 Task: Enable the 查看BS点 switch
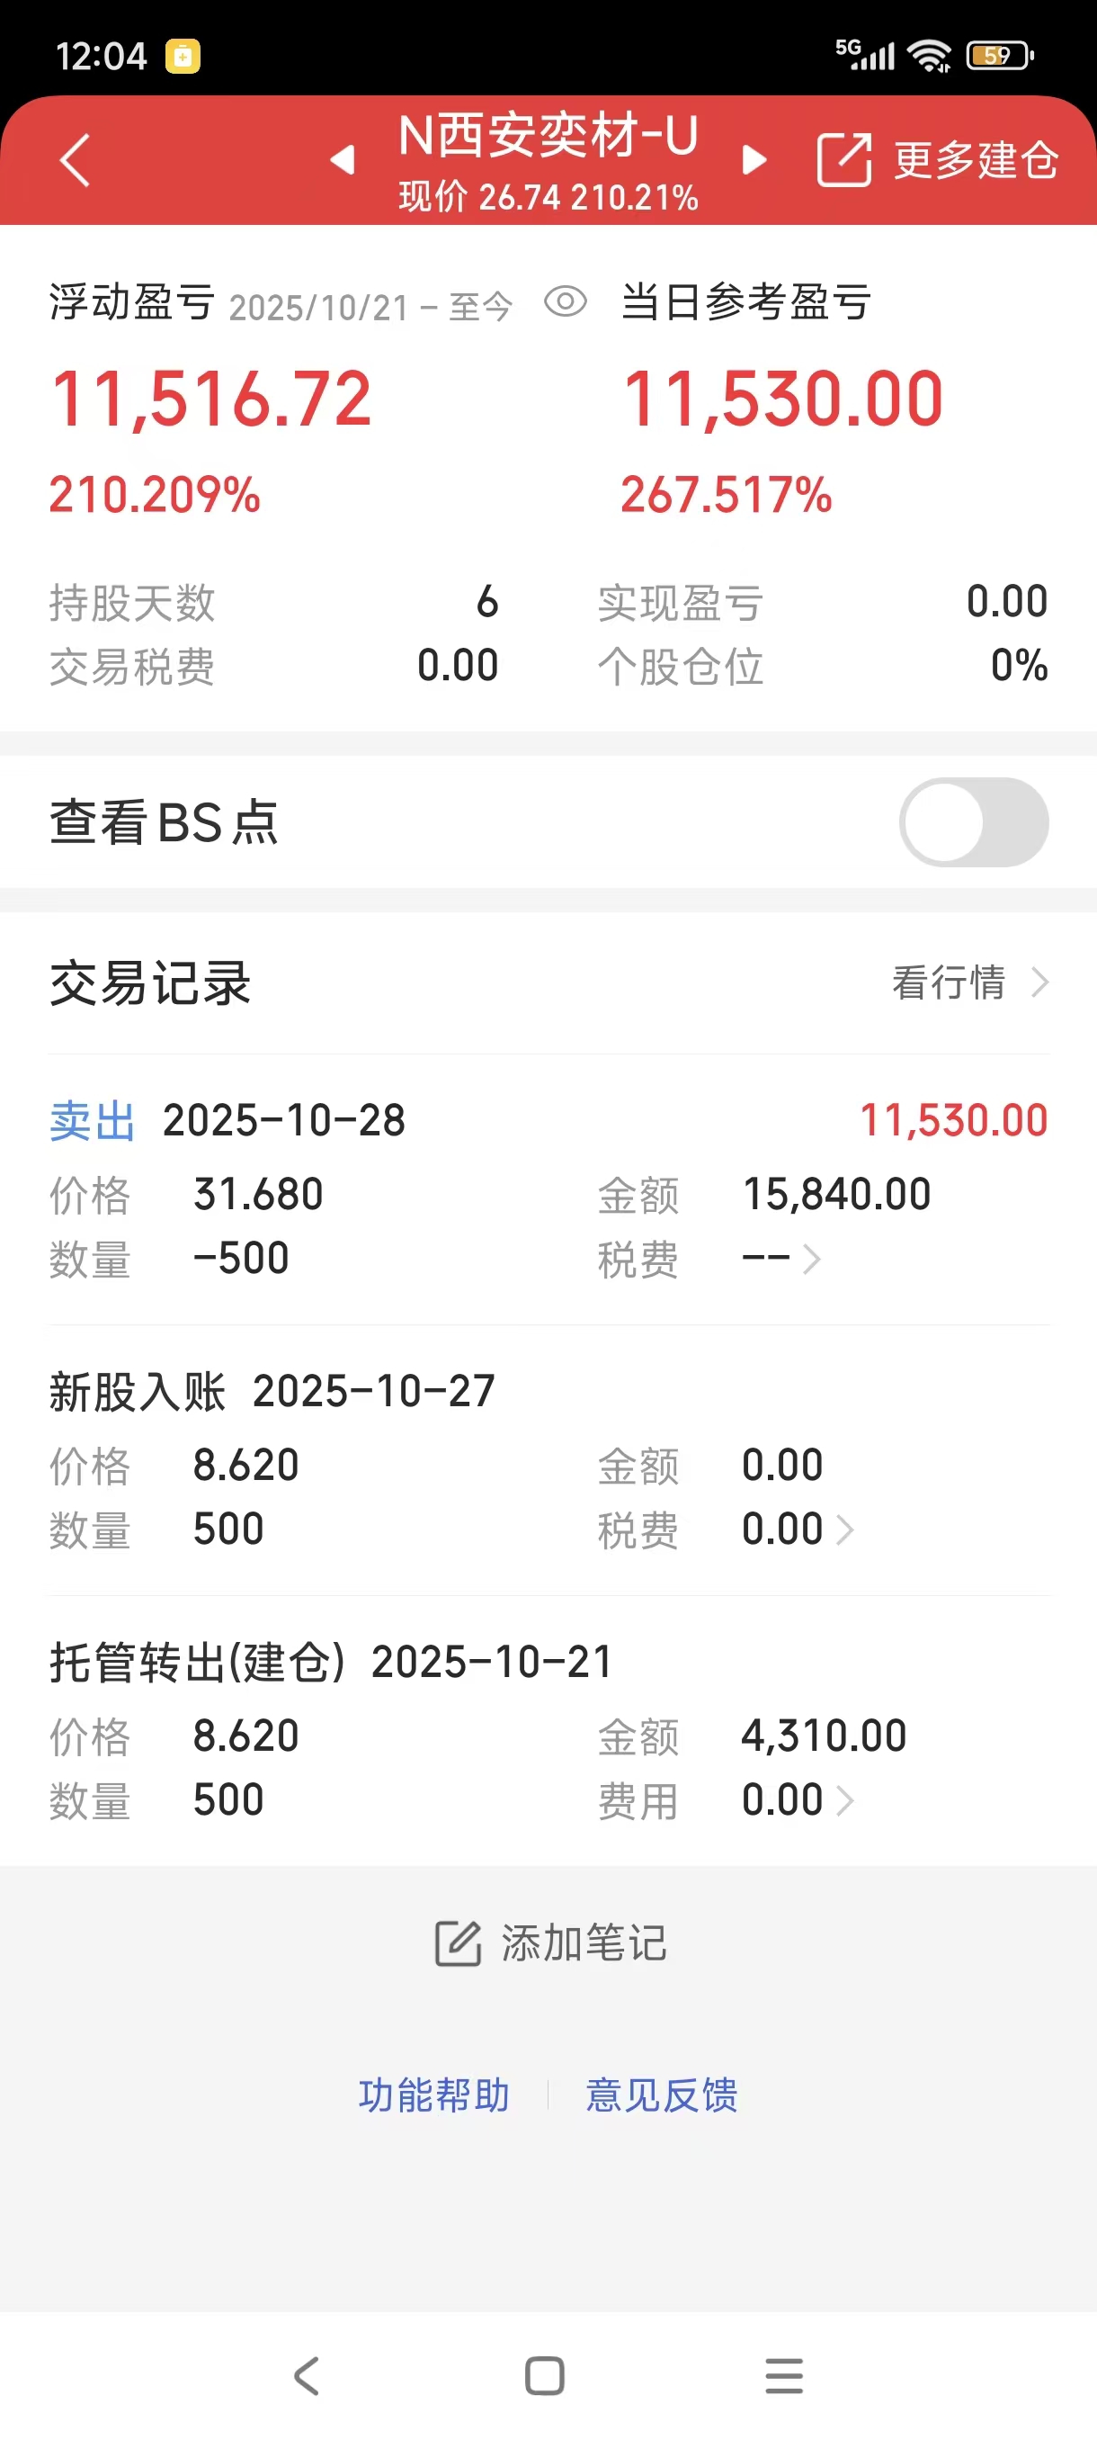pos(972,822)
